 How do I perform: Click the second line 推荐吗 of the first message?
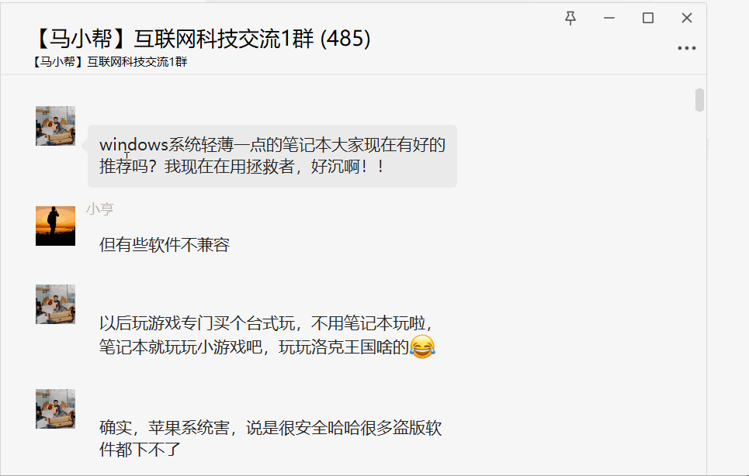pyautogui.click(x=241, y=167)
